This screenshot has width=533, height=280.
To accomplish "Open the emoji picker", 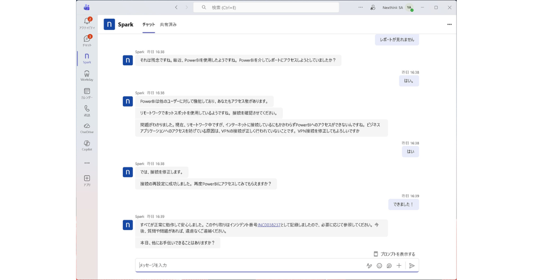I will [379, 265].
